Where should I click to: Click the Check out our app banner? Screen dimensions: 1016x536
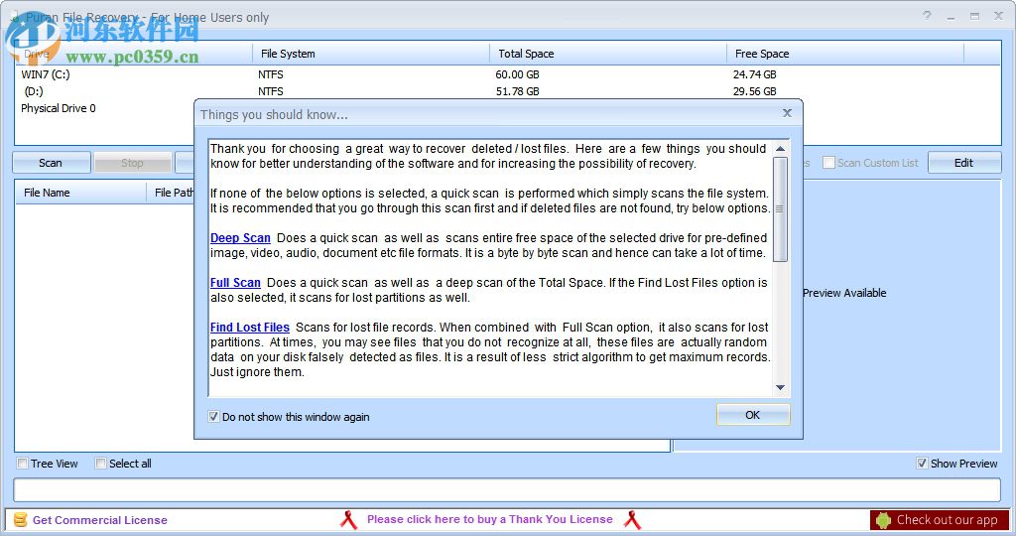coord(940,520)
